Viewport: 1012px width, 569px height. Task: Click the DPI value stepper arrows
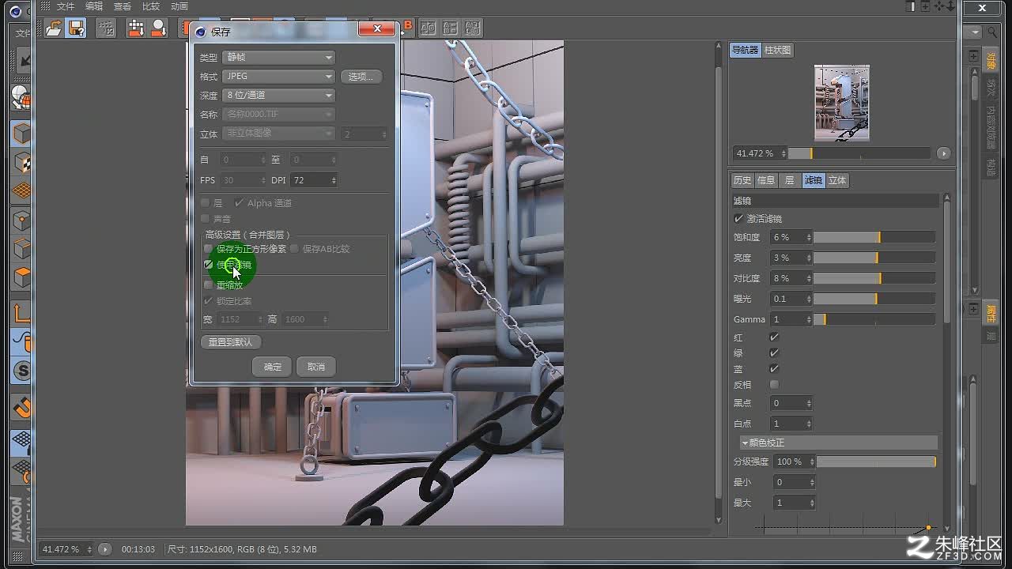click(x=334, y=180)
